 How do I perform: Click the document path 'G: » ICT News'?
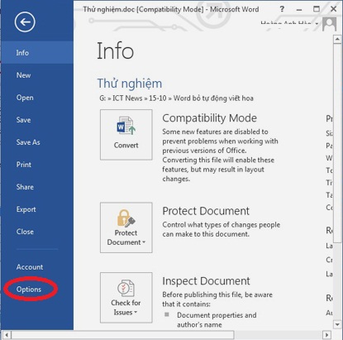click(x=121, y=98)
